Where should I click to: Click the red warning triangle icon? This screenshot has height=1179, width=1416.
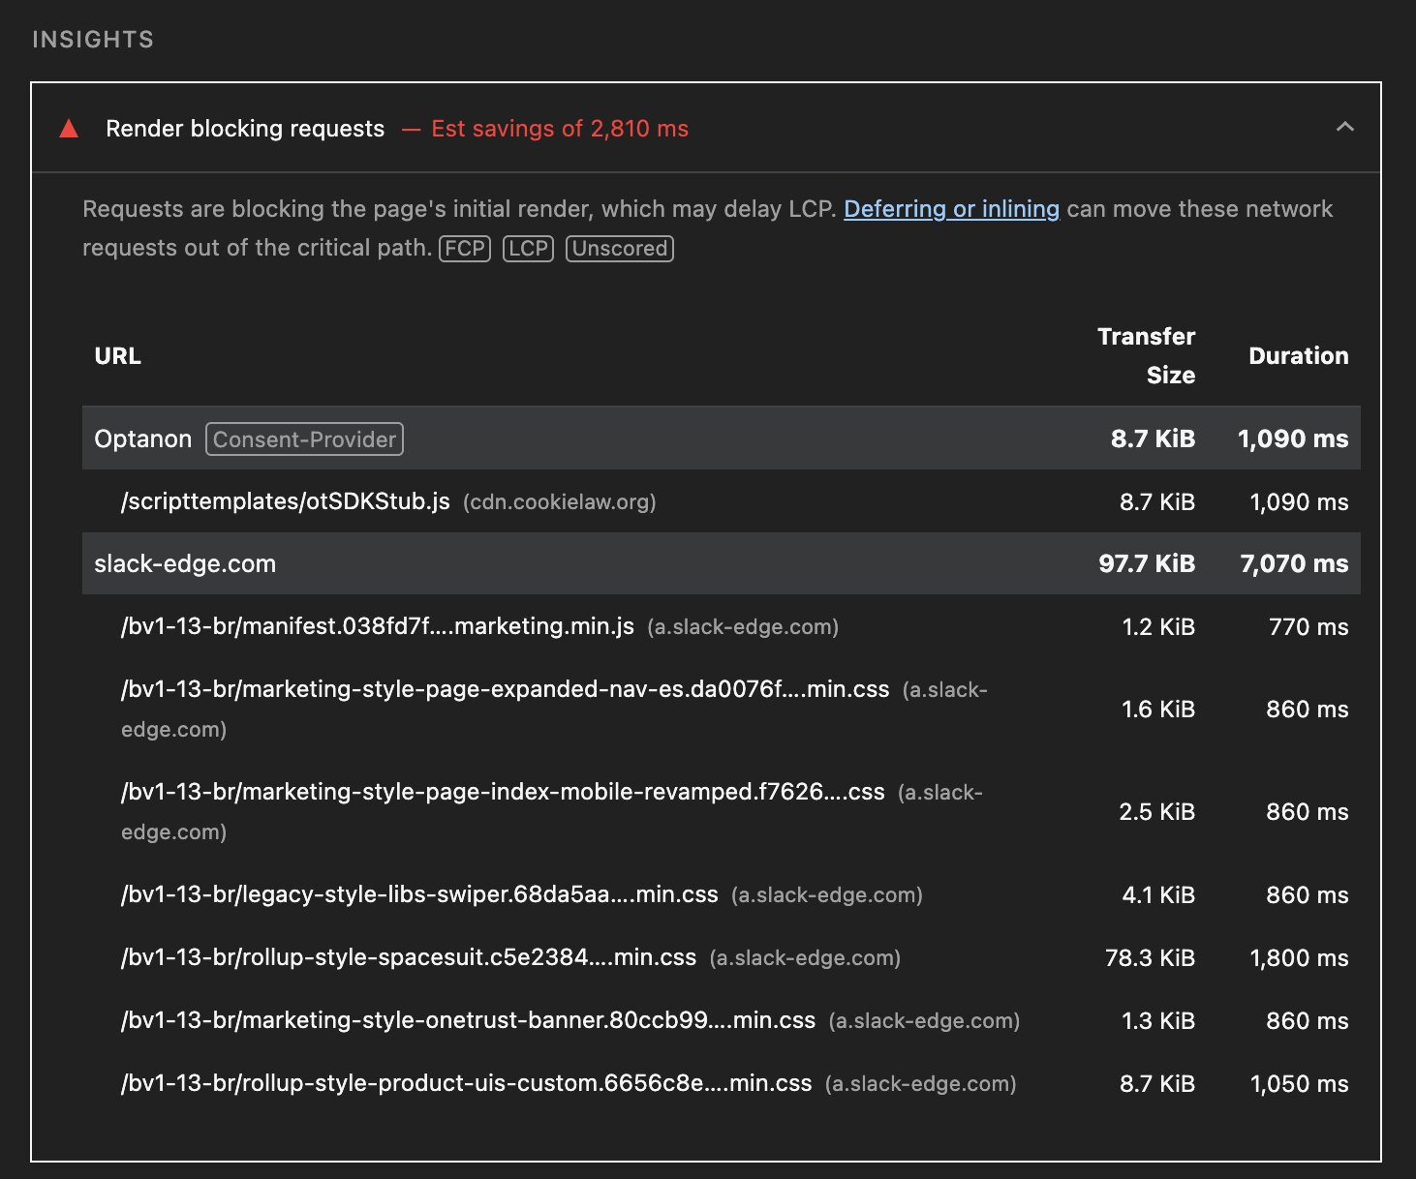[69, 129]
